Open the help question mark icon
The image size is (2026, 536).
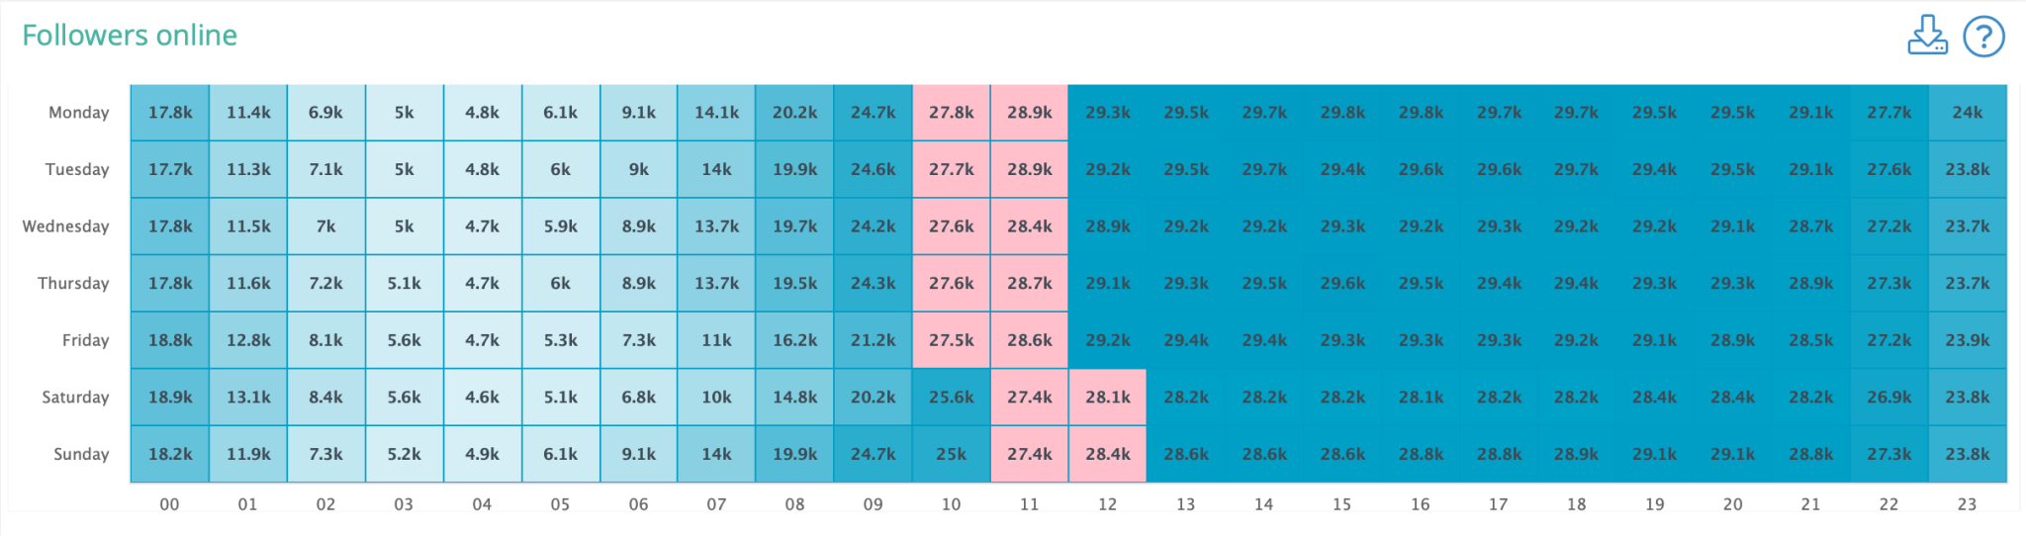pos(1983,37)
